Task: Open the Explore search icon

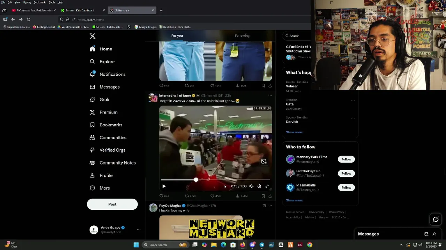Action: (x=92, y=61)
